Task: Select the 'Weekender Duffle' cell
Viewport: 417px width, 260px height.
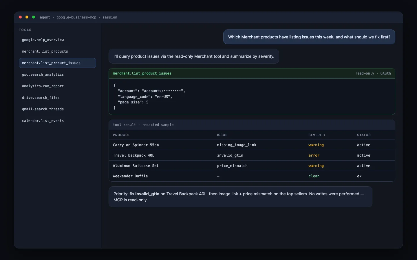Action: [130, 176]
